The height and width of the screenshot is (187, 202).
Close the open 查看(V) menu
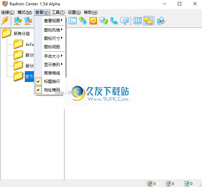coord(42,12)
